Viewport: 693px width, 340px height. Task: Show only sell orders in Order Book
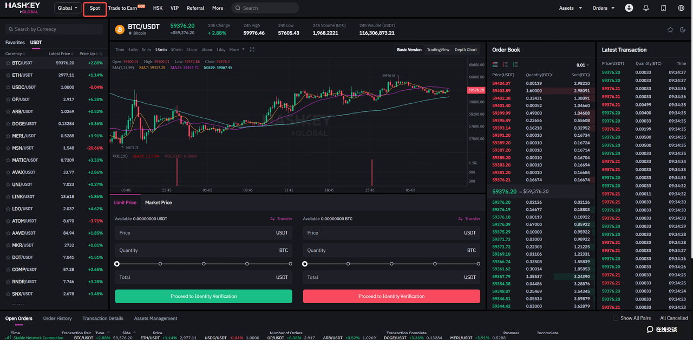pos(505,65)
